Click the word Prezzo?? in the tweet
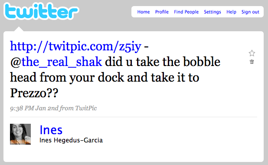This screenshot has height=165, width=268. (34, 93)
